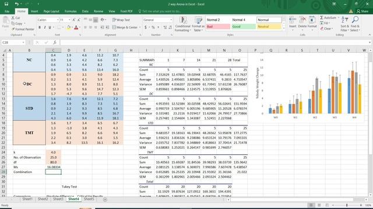Apply accounting dollar number format
The height and width of the screenshot is (209, 373).
click(x=145, y=27)
